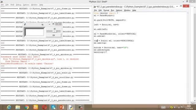
Task: Click the editor window's Python file icon
Action: [95, 7]
